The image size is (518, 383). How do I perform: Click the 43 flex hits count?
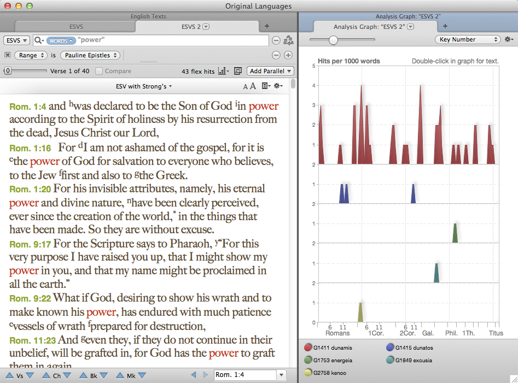198,71
